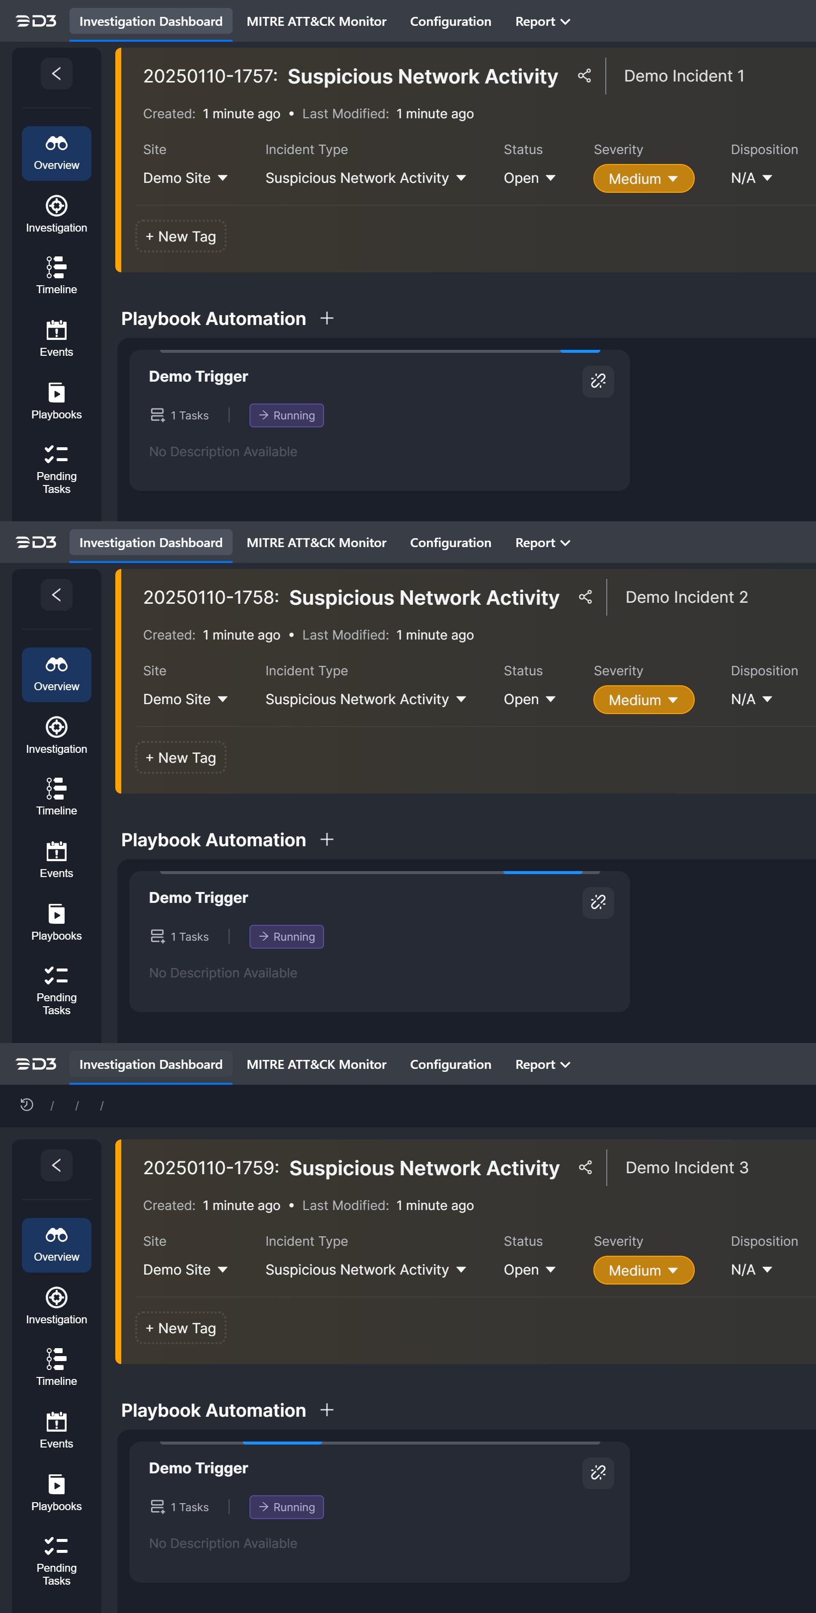The width and height of the screenshot is (816, 1613).
Task: Expand the Open status dropdown for Demo Incident 2
Action: 529,700
